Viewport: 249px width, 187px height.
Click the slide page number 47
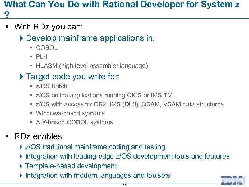(124, 185)
